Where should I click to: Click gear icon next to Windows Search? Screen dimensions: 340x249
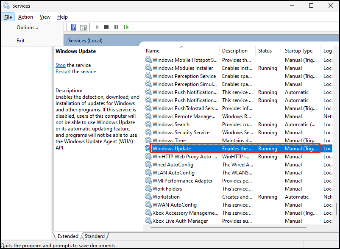pos(148,124)
